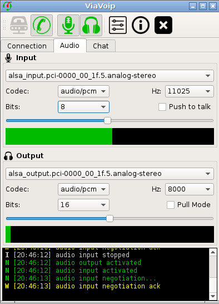This screenshot has height=304, width=219.
Task: Close the ViaVoip window
Action: pos(213,6)
